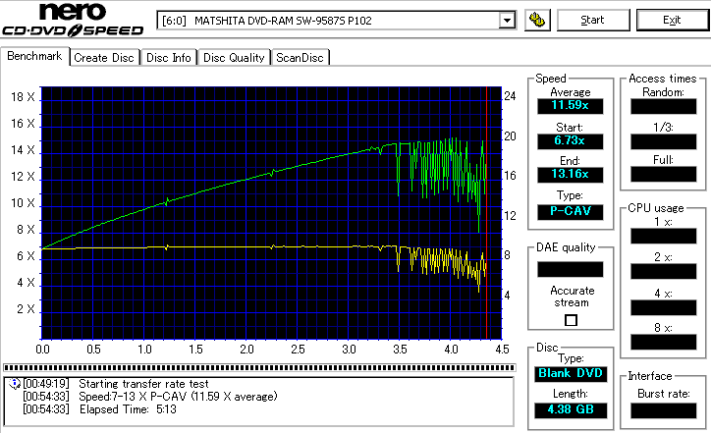
Task: Select the Disc Quality tab
Action: tap(234, 58)
